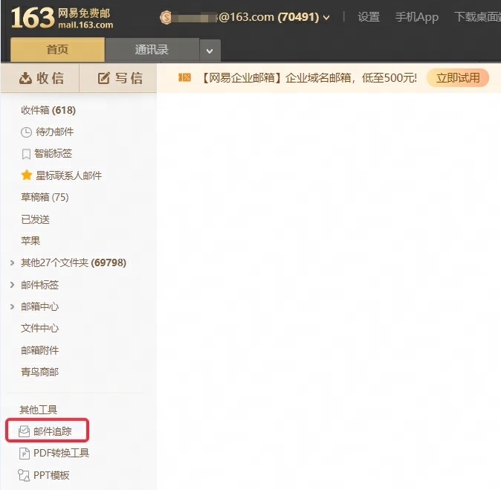The width and height of the screenshot is (501, 490).
Task: Expand the 邮件标签 section
Action: point(12,285)
